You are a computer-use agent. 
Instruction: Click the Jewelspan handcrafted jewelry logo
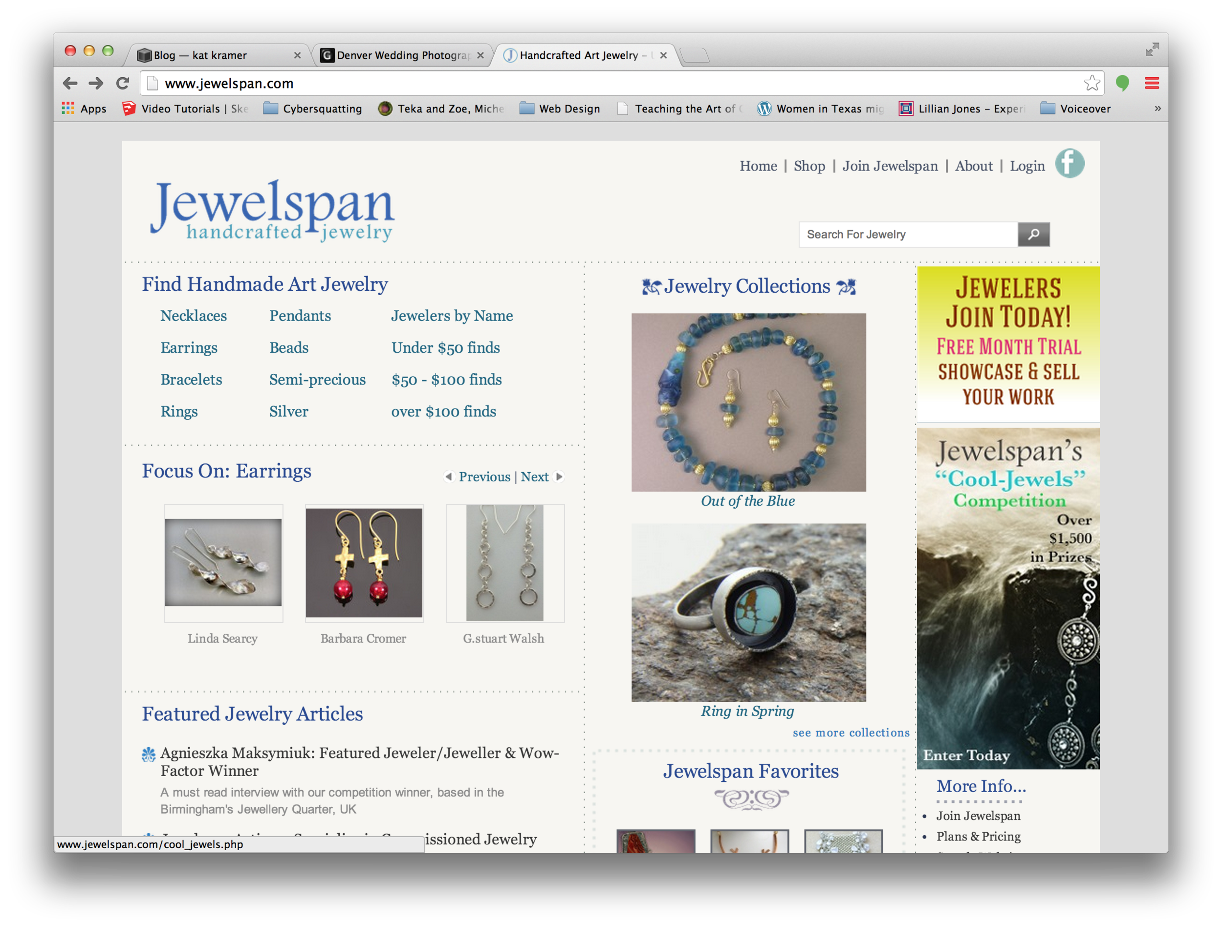pyautogui.click(x=272, y=211)
